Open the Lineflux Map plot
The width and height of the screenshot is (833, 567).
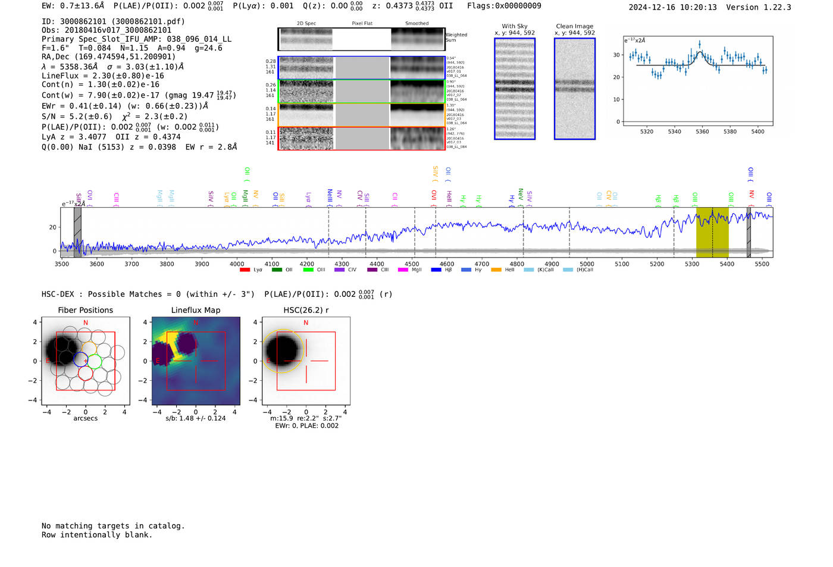(196, 361)
